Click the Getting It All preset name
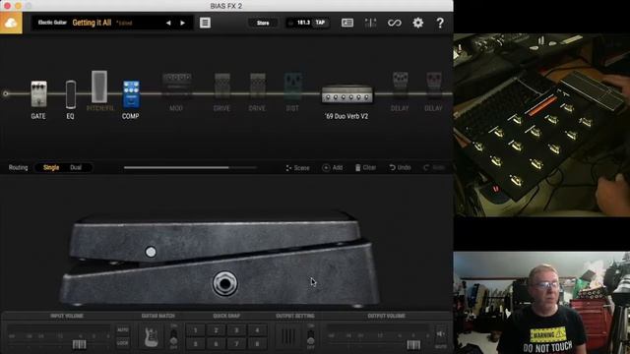Viewport: 630px width, 354px height. (x=92, y=23)
